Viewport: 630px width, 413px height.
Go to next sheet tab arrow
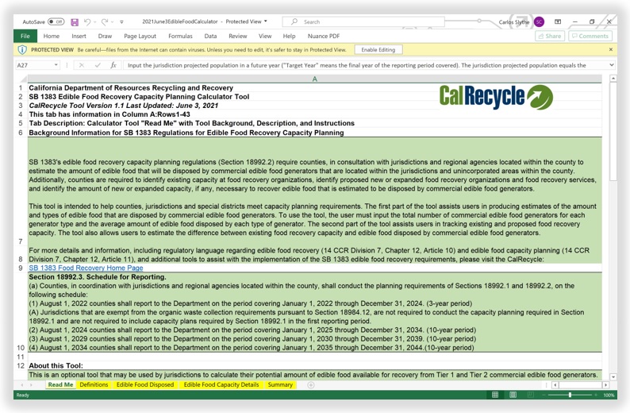[x=31, y=385]
